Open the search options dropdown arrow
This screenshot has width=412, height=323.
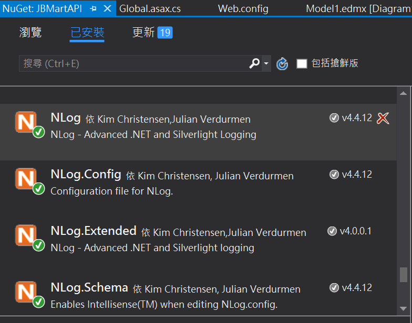click(266, 64)
